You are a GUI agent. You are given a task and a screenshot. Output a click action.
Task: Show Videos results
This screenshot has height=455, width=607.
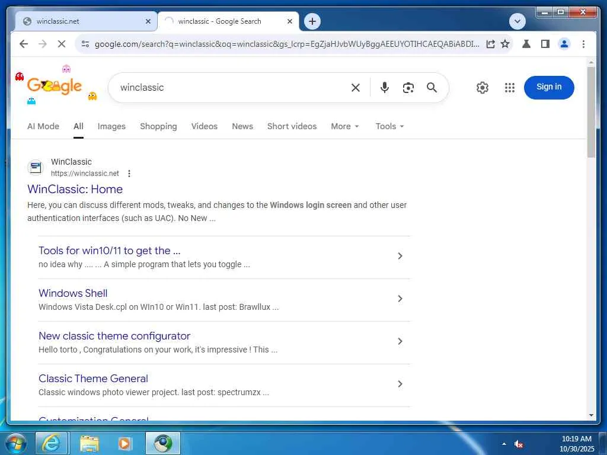205,127
